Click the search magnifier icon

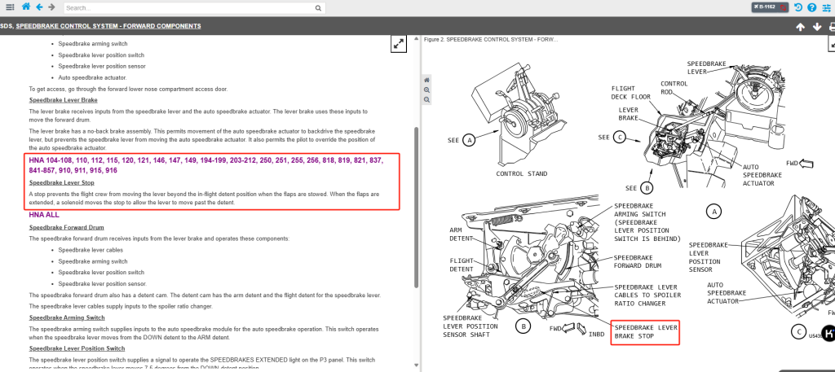click(318, 8)
